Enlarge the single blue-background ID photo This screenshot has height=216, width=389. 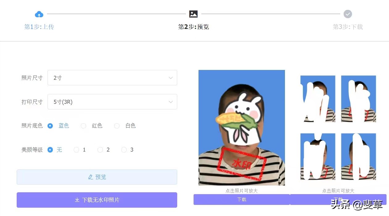242,128
